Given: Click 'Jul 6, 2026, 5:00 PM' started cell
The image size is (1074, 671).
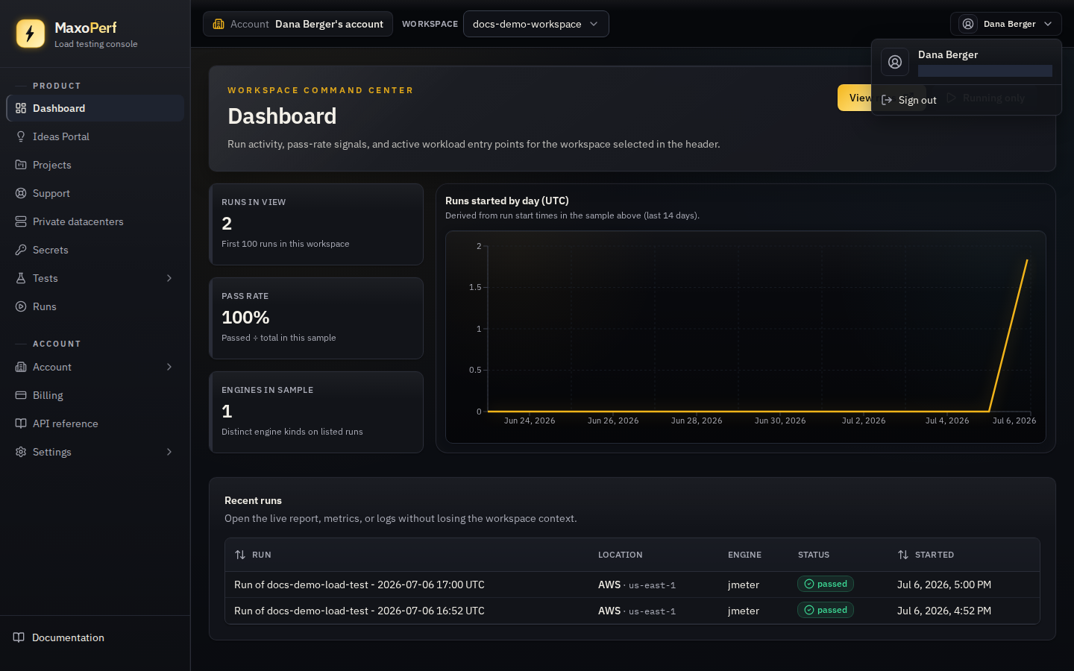Looking at the screenshot, I should point(944,585).
